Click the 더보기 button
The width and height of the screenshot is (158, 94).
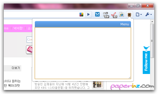point(16,68)
